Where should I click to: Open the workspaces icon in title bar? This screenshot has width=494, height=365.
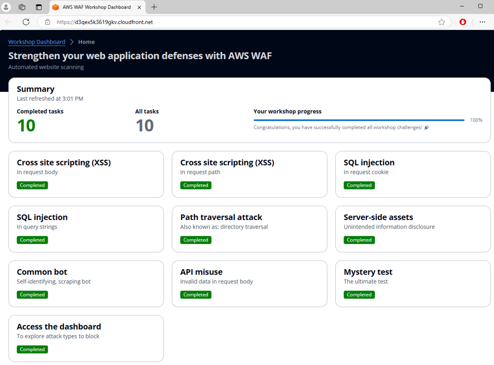(x=22, y=7)
